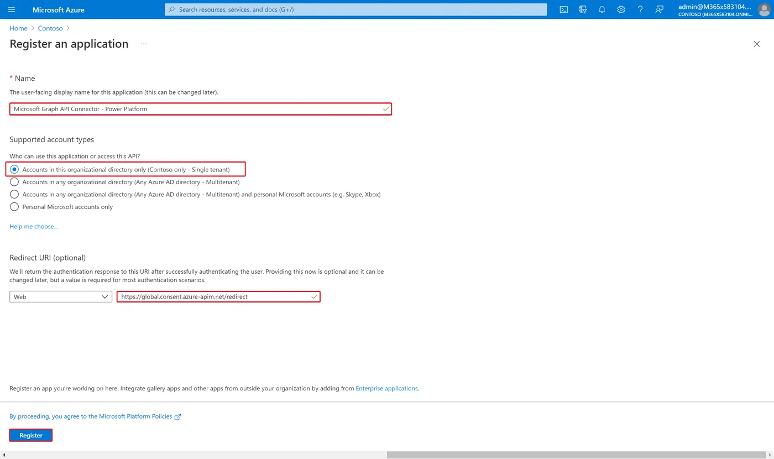Navigate to Contoso breadcrumb
The image size is (774, 459).
[x=50, y=28]
